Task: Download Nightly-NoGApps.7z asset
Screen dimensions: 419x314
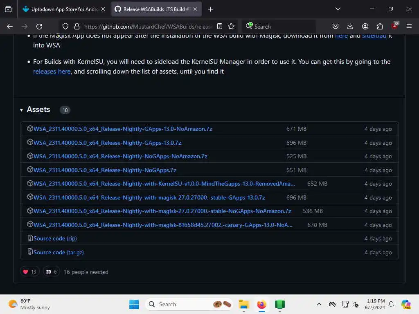Action: (x=105, y=170)
